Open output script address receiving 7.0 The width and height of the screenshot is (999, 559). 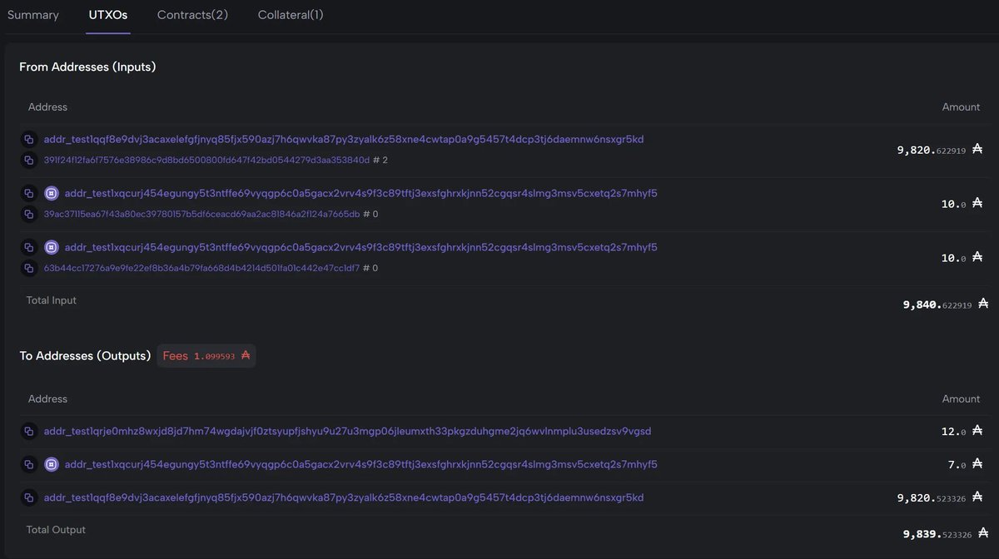click(x=361, y=465)
